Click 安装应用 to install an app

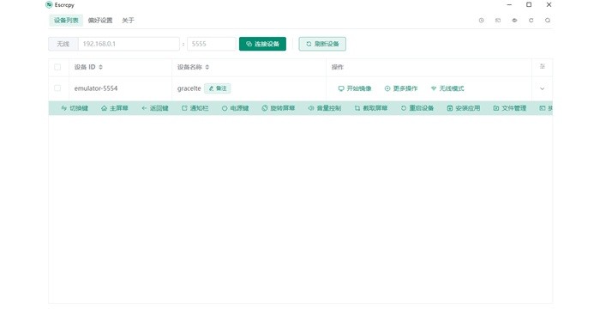tap(464, 108)
